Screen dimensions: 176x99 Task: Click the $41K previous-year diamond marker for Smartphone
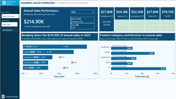[x=60, y=57]
